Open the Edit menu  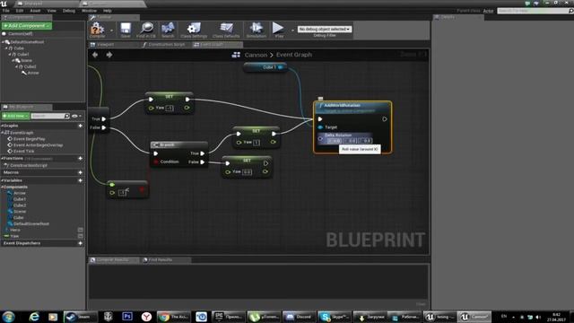(20, 11)
